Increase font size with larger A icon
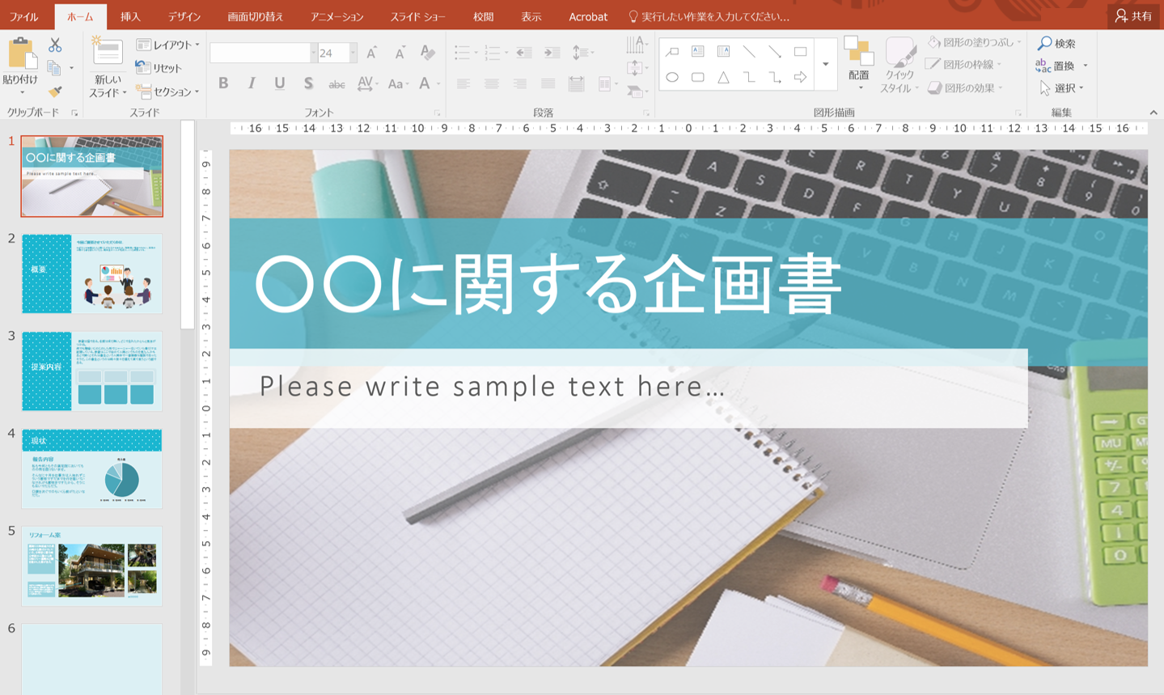This screenshot has height=695, width=1164. [372, 53]
